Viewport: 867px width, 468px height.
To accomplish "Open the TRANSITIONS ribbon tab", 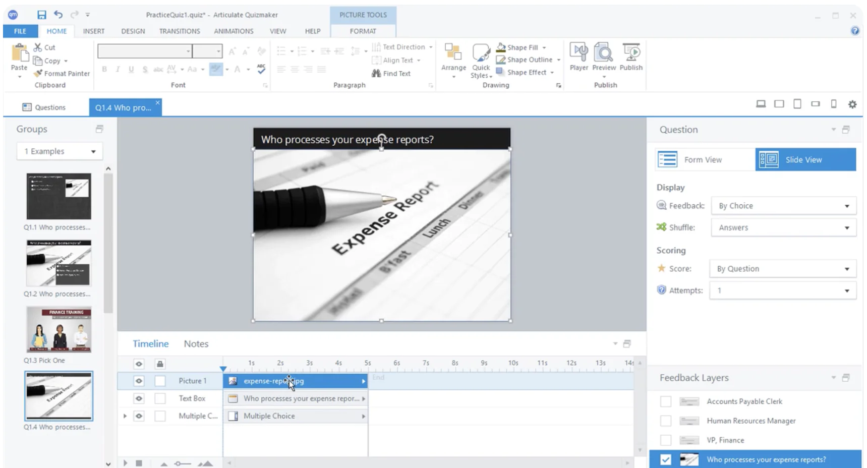I will tap(180, 31).
